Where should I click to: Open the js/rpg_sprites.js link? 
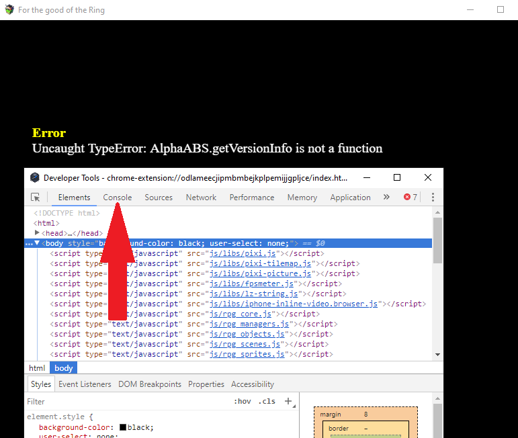click(247, 354)
